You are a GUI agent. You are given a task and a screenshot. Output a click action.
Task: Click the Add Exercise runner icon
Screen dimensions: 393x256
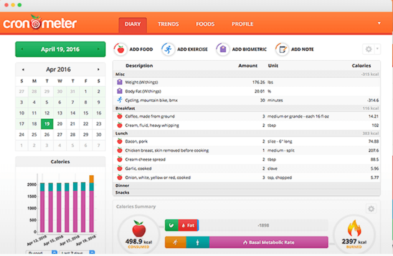pos(168,49)
